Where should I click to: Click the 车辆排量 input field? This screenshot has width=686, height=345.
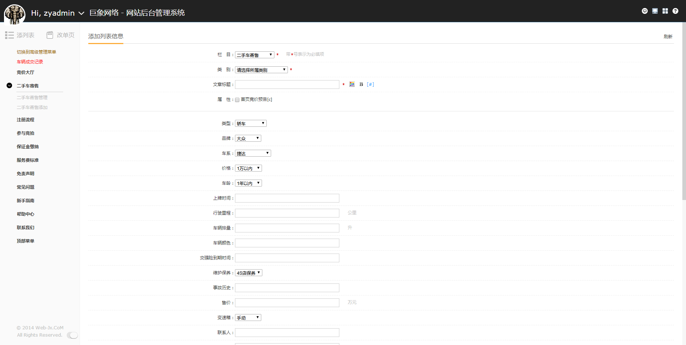[x=287, y=228]
